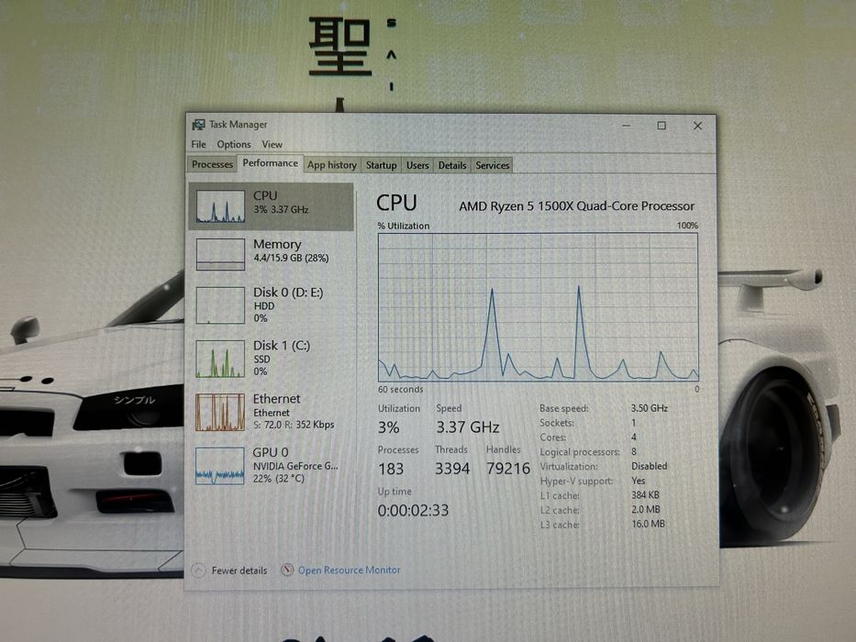Select Disk 1 (C:) graph thumbnail

tap(220, 359)
